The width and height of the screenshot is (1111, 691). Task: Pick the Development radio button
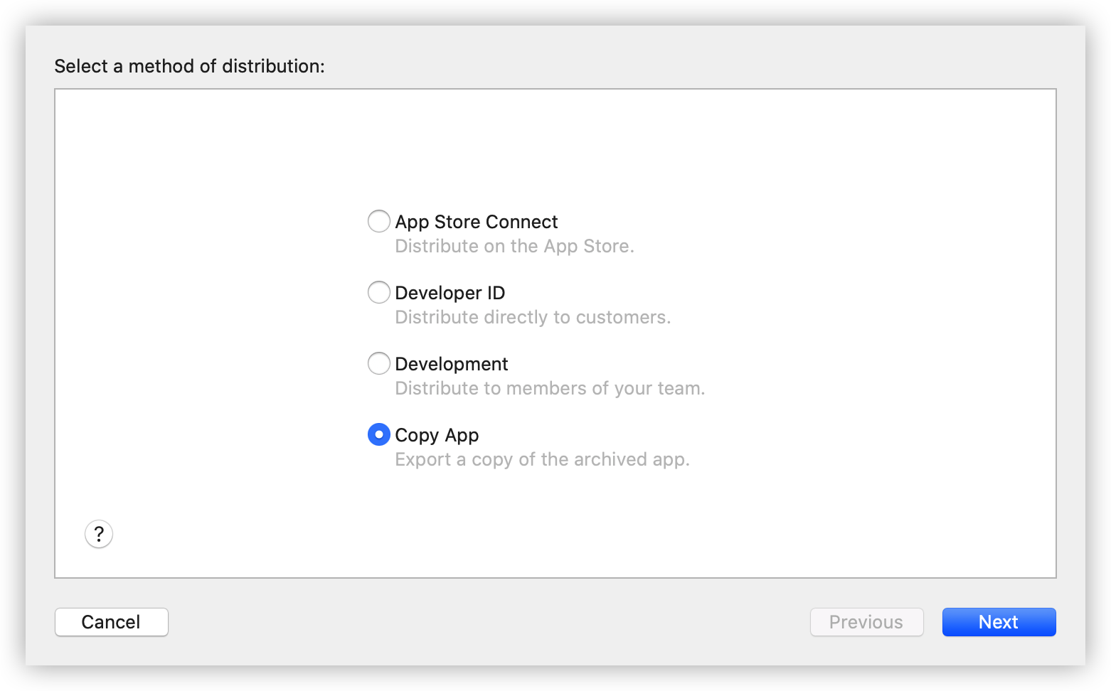[x=378, y=363]
